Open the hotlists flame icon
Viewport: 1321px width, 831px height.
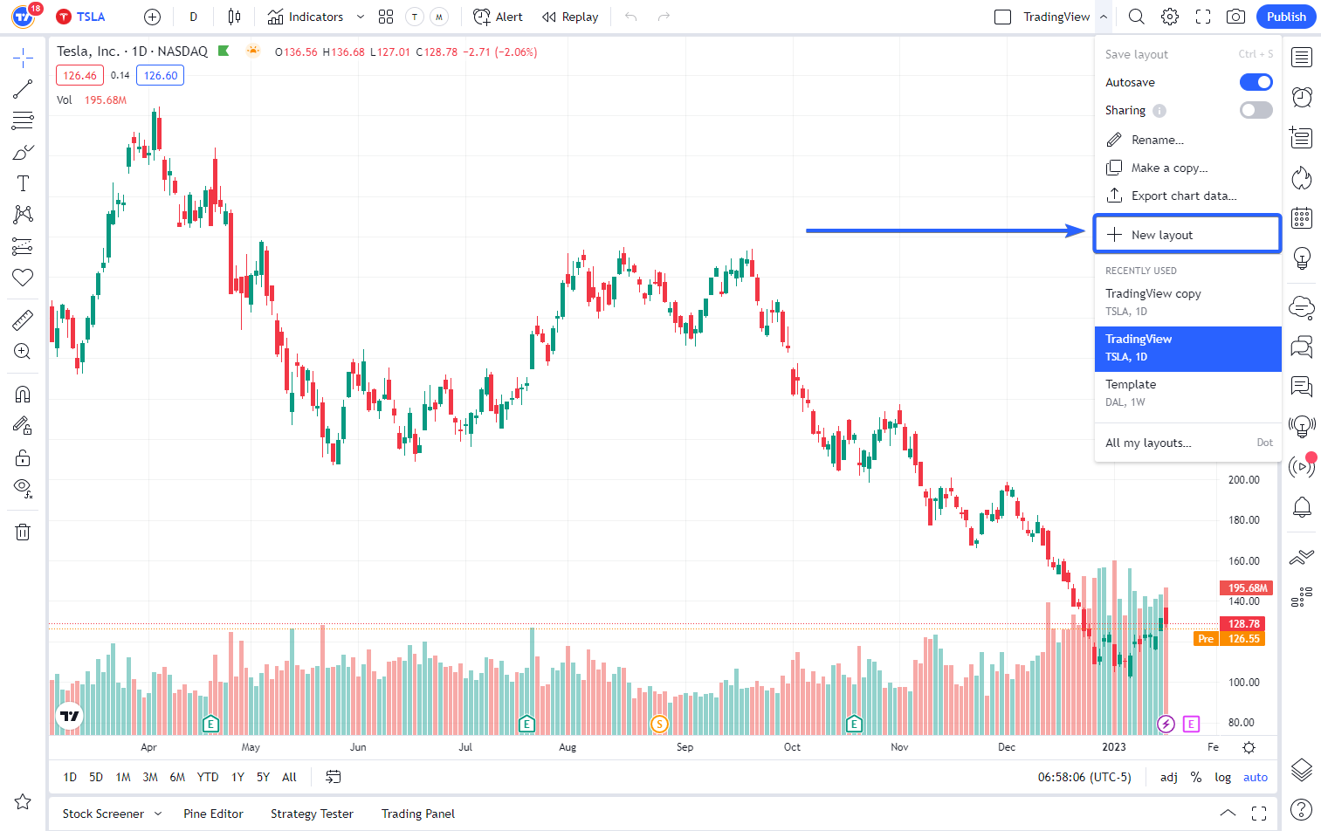[x=1302, y=177]
